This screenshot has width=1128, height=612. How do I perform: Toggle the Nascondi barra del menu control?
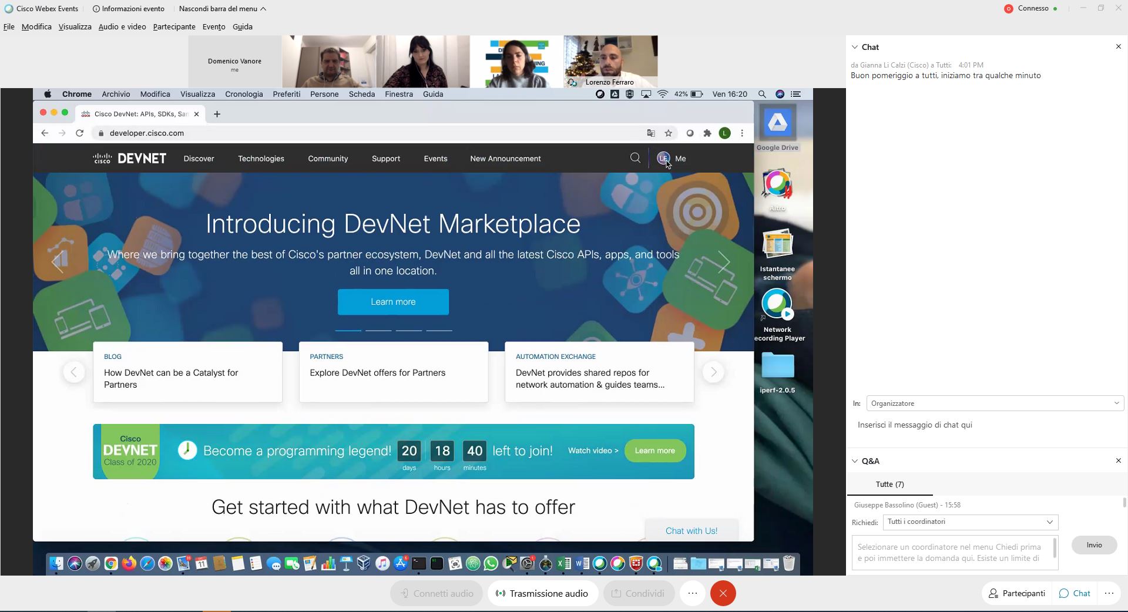(223, 9)
